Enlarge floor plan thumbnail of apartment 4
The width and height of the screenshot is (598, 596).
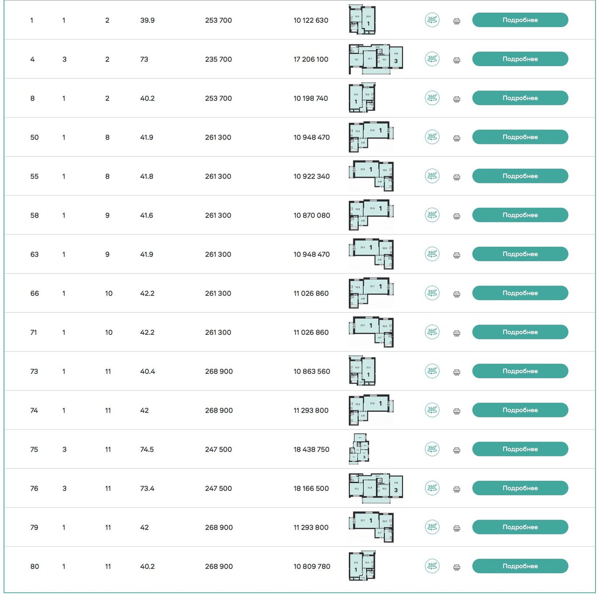[376, 59]
